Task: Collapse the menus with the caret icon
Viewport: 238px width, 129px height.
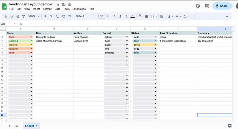Action: pyautogui.click(x=227, y=16)
